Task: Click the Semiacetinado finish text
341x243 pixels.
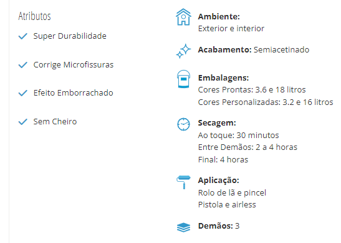Action: tap(281, 50)
